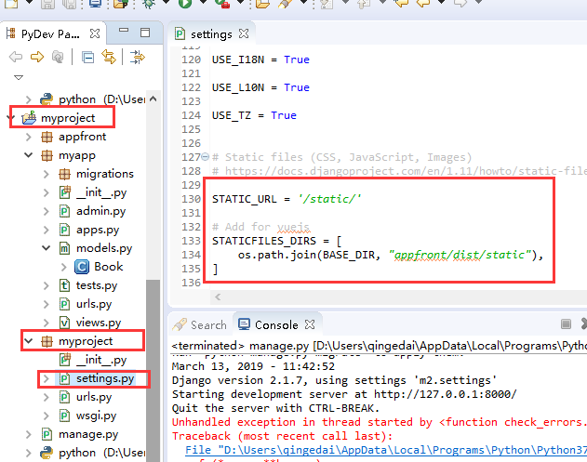Open the dropdown arrow next to the Debug icon
The image size is (587, 462).
point(167,2)
